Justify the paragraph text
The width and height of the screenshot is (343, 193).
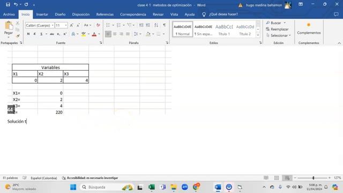pos(128,34)
